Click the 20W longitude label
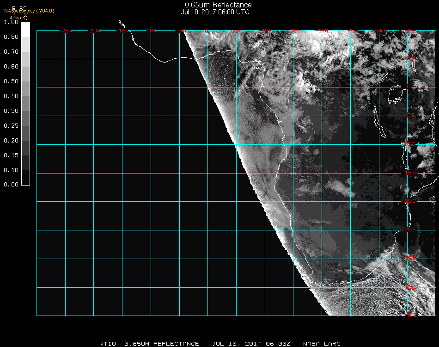This screenshot has width=439, height=347. [96, 31]
